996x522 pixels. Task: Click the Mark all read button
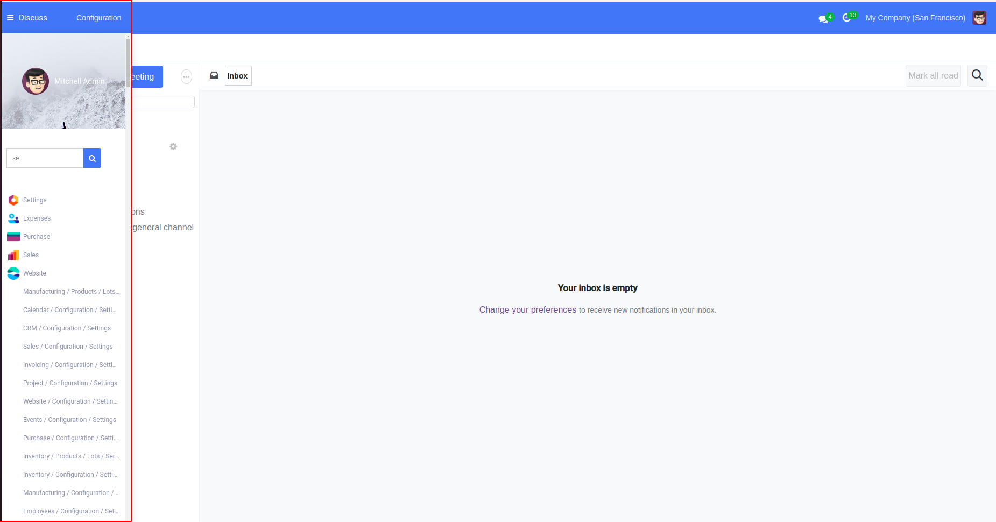tap(933, 76)
